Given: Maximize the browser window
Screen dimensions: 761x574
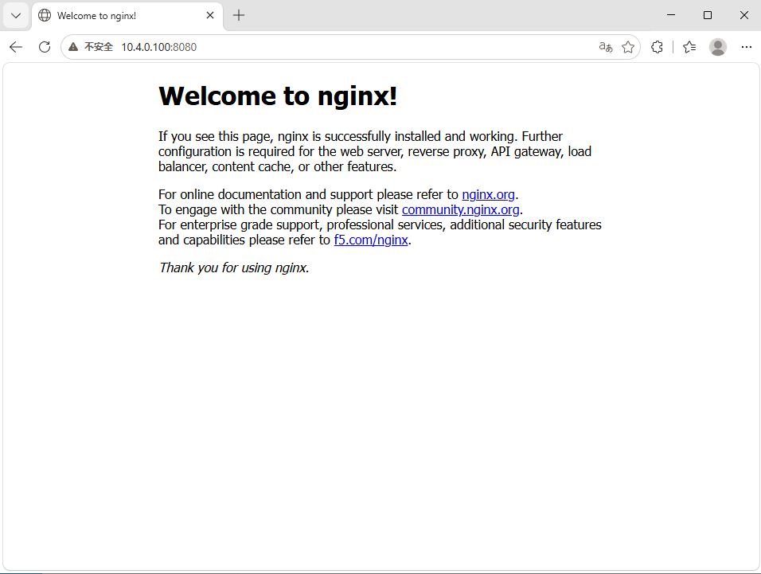Looking at the screenshot, I should pyautogui.click(x=708, y=16).
